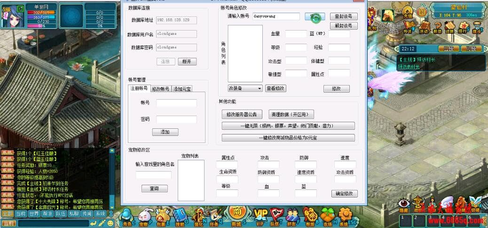Viewport: 488px width, 228px height.
Task: Select the 队伍 chat channel tab
Action: [60, 214]
